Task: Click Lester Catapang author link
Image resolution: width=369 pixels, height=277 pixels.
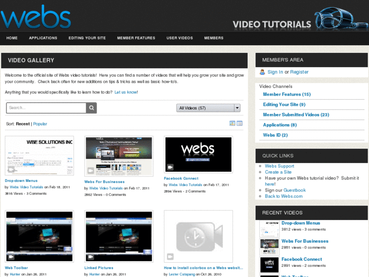Action: tap(182, 274)
